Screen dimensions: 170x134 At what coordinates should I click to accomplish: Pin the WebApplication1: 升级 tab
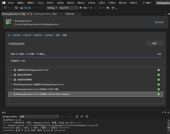click(x=27, y=14)
